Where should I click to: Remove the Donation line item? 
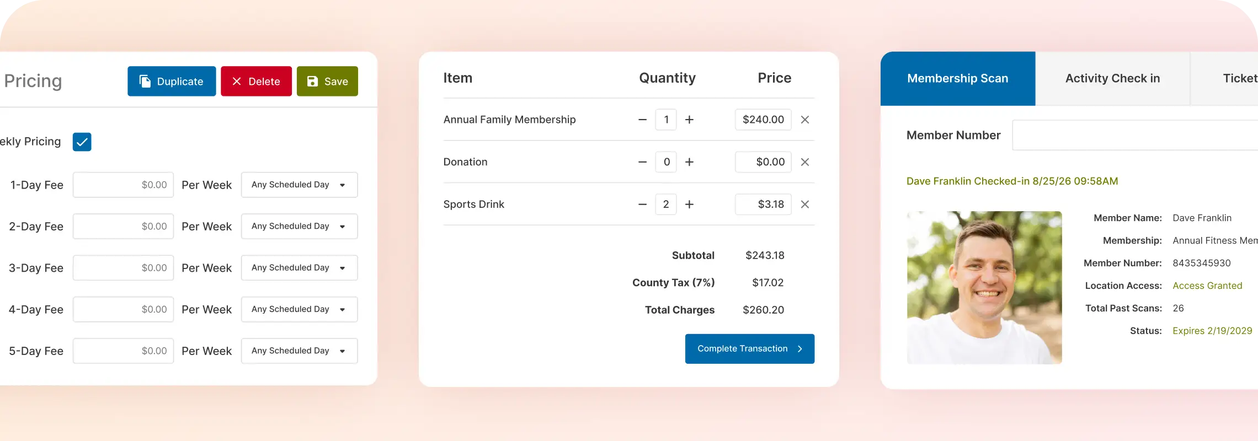(x=805, y=162)
